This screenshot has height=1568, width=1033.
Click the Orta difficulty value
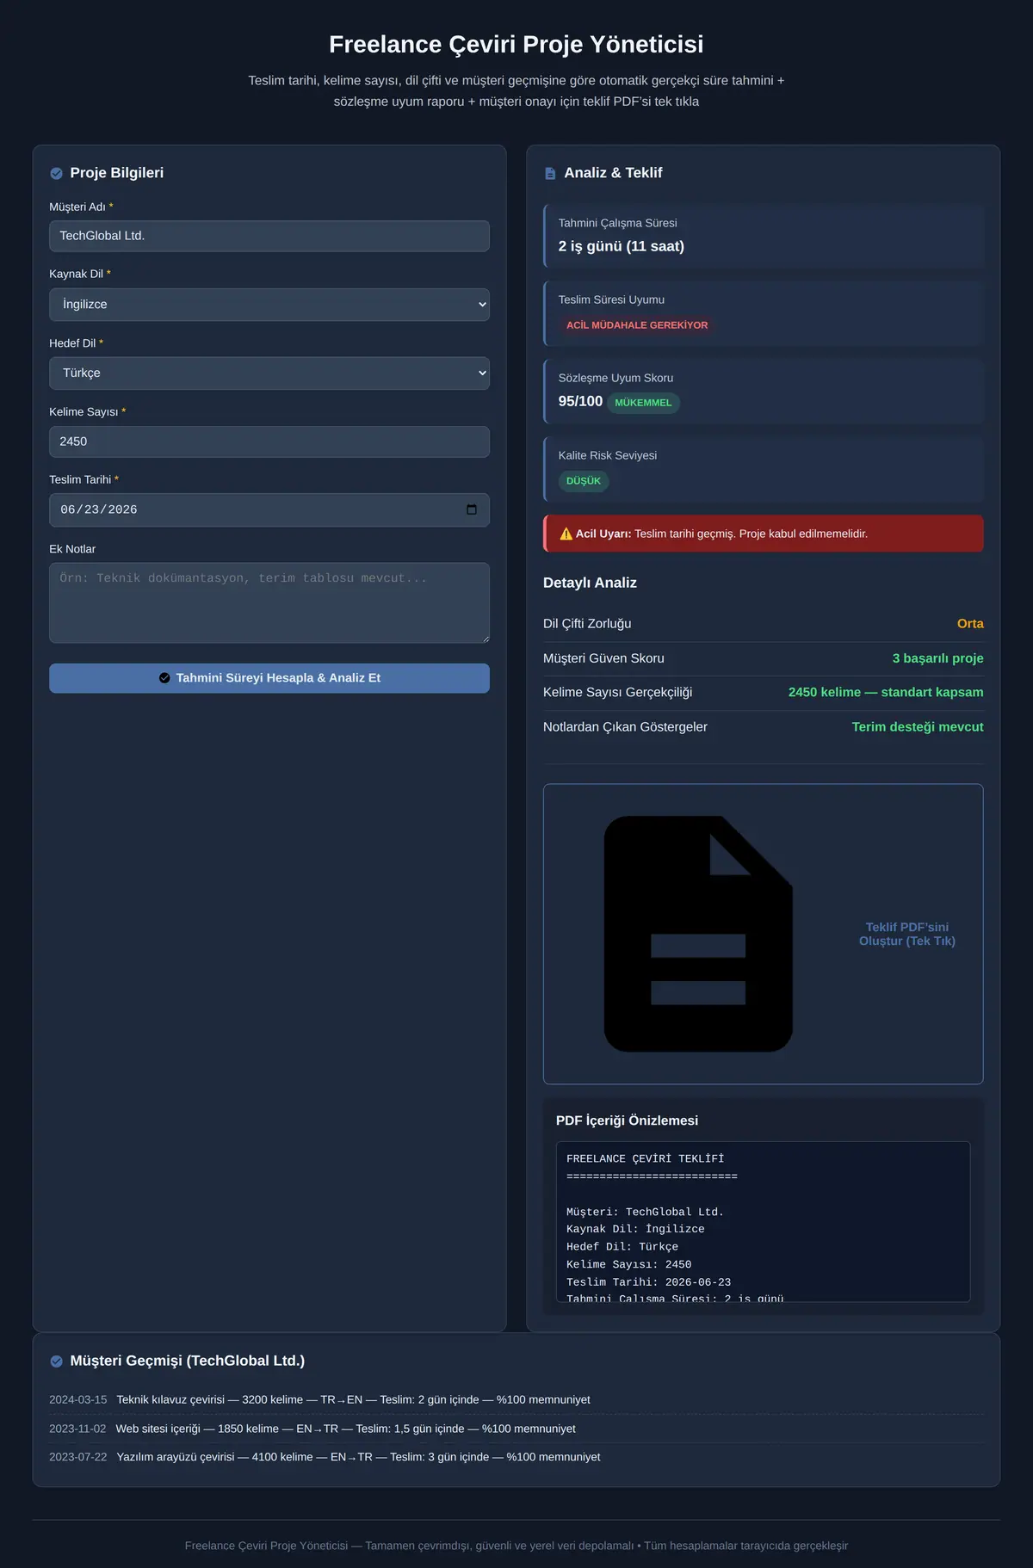pyautogui.click(x=970, y=624)
